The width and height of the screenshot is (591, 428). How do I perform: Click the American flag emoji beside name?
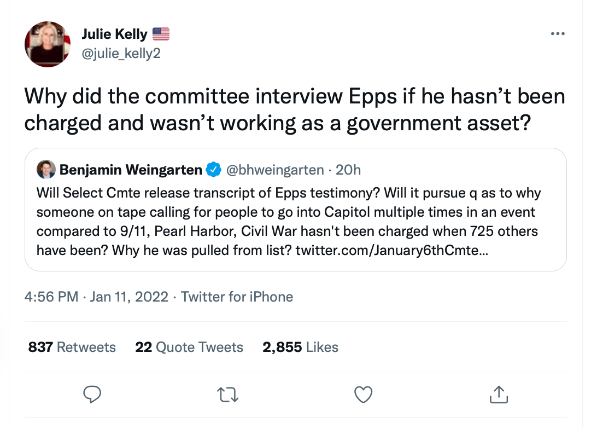coord(161,34)
